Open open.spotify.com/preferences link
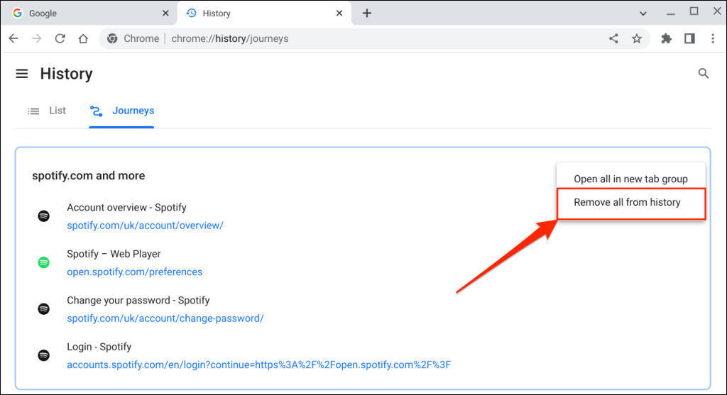727x395 pixels. point(134,272)
